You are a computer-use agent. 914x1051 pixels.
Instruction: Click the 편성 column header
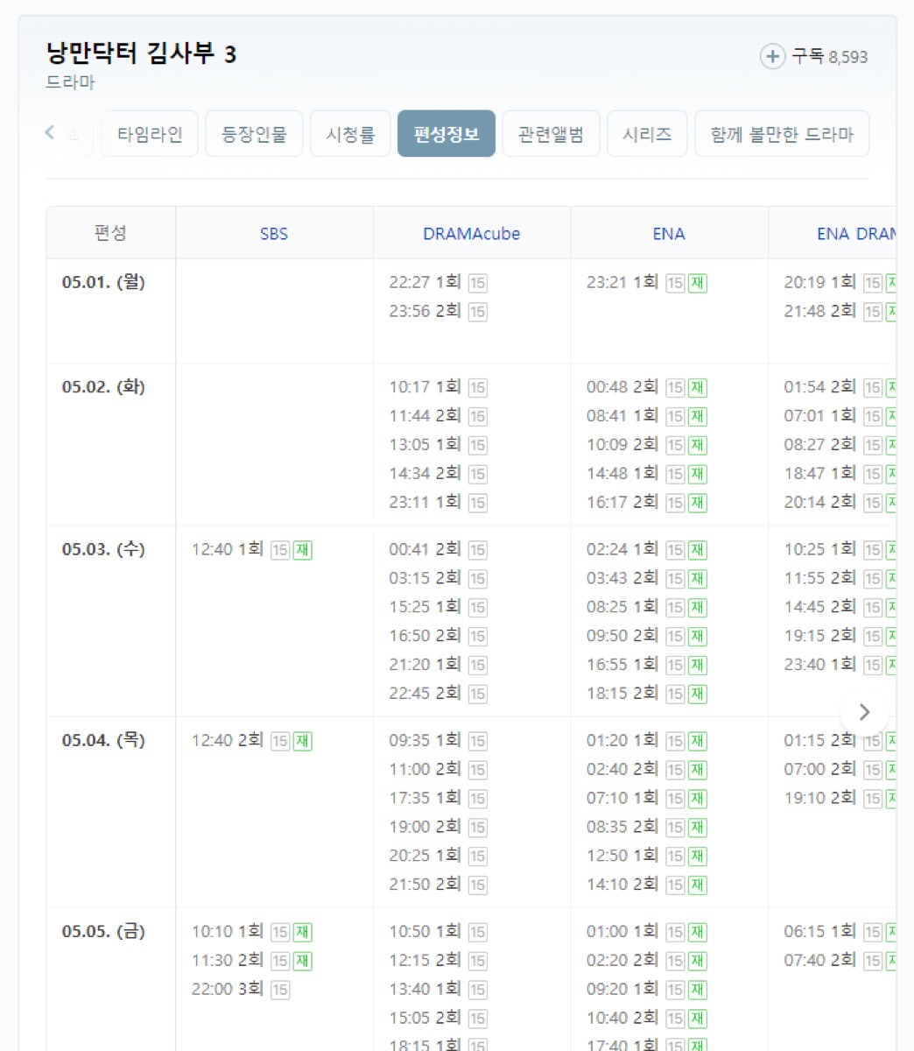[110, 233]
